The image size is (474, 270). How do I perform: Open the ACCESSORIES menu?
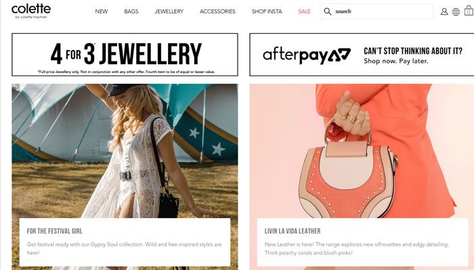tap(217, 11)
